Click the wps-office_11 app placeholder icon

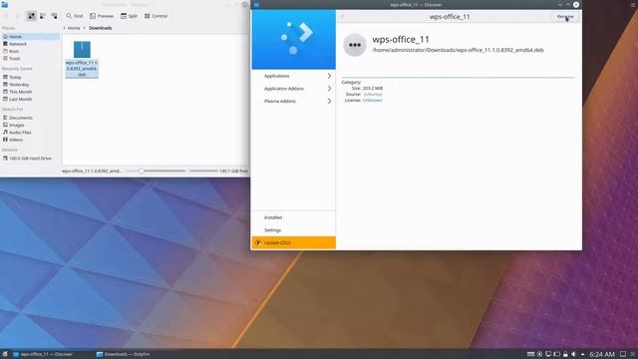pos(355,45)
